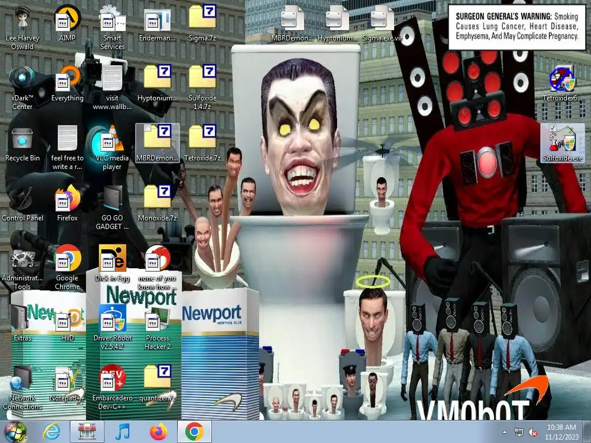Viewport: 591px width, 443px height.
Task: Launch the Everything search shortcut
Action: tap(67, 83)
